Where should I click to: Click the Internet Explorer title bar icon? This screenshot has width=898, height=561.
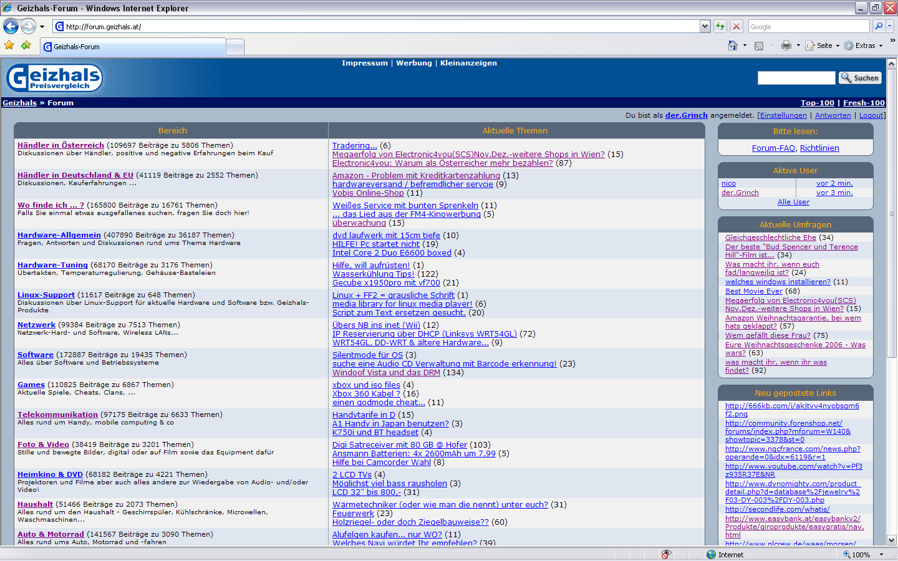click(7, 8)
